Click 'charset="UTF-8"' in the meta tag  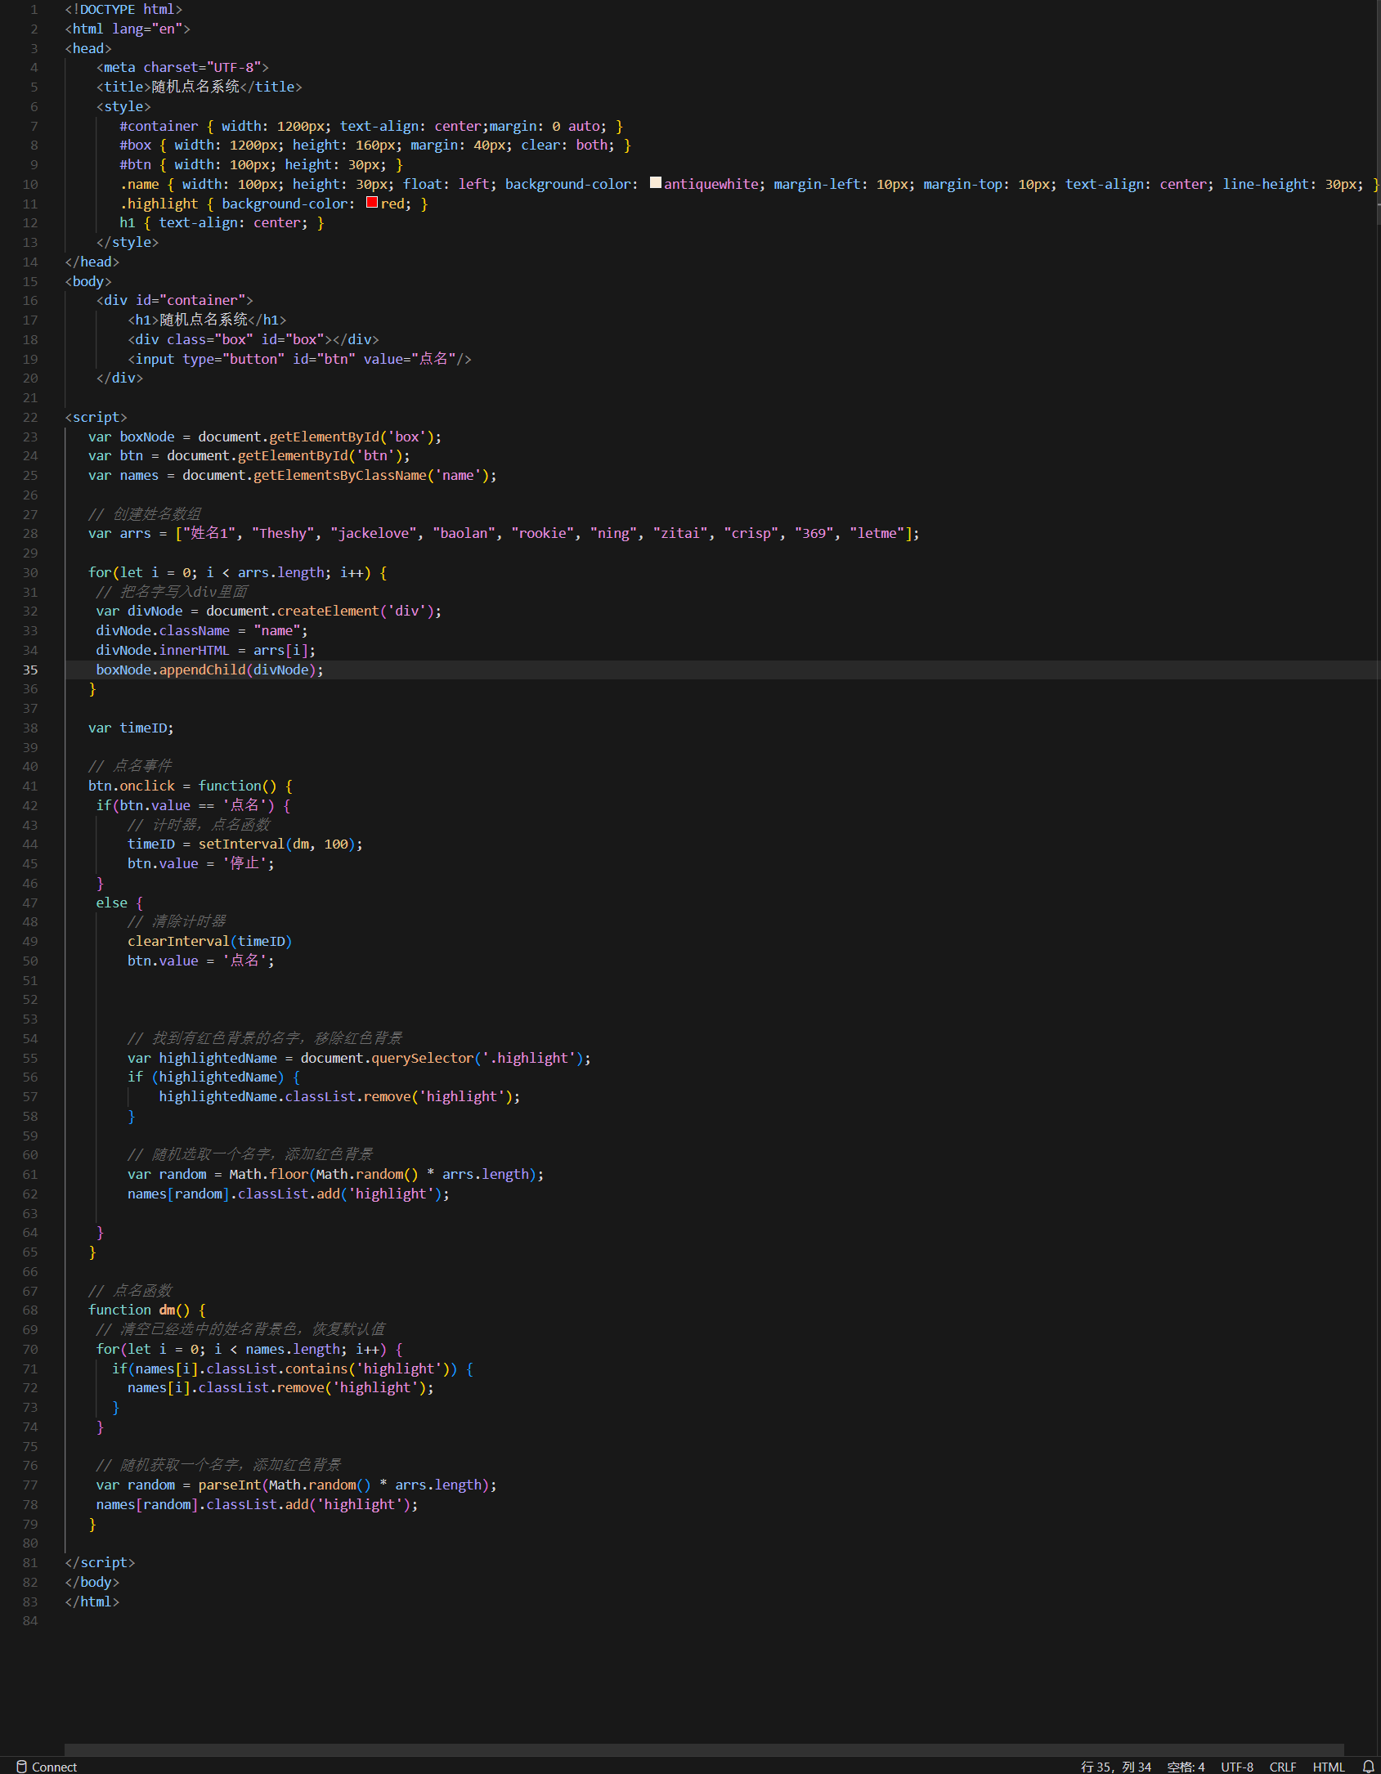coord(202,67)
